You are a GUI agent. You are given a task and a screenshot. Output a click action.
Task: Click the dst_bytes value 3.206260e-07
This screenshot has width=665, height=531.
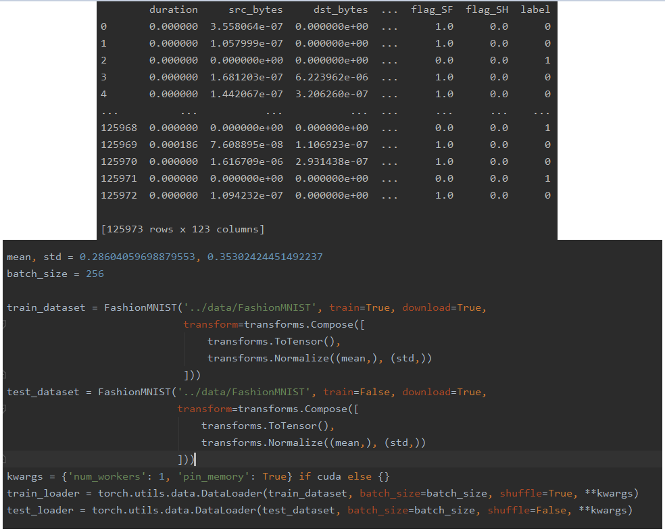pos(332,94)
